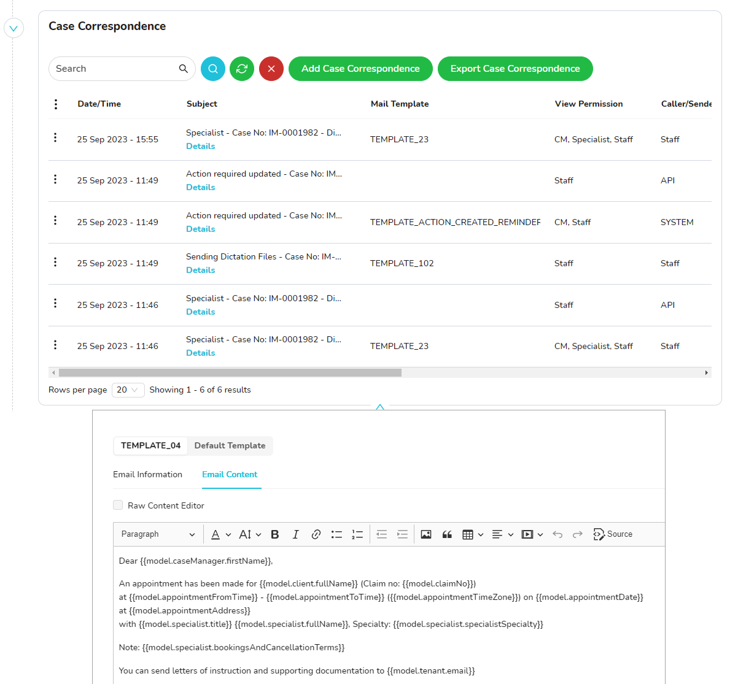Open row menu for TEMPLATE_ACTION_CREATED_REMINDER row
Image resolution: width=738 pixels, height=684 pixels.
point(55,220)
